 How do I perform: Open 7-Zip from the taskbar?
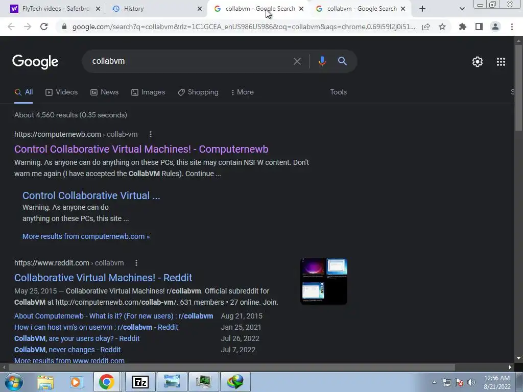point(140,382)
